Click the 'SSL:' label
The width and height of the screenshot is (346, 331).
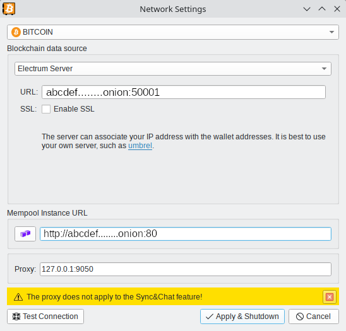pos(28,109)
